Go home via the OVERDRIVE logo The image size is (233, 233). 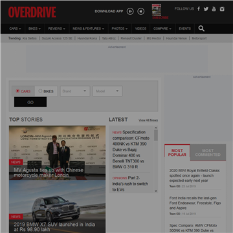32,12
